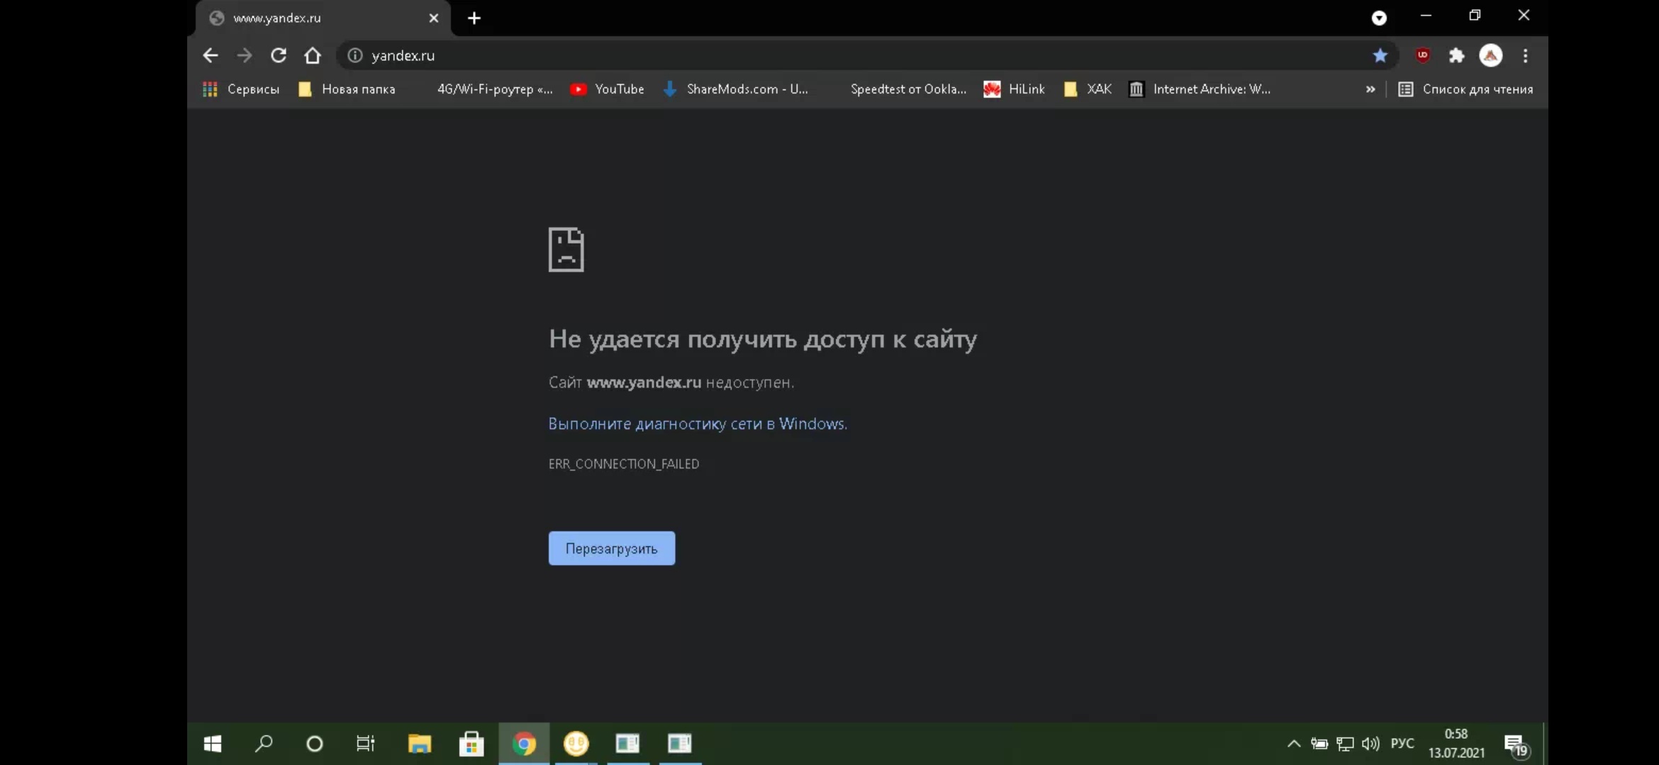The width and height of the screenshot is (1659, 765).
Task: Close the www.yandex.ru tab
Action: [x=434, y=18]
